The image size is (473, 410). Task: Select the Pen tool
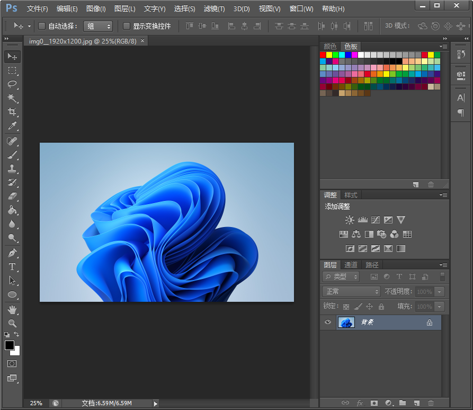click(12, 253)
